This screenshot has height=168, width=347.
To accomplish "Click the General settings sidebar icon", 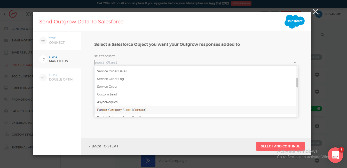I will tap(6, 29).
